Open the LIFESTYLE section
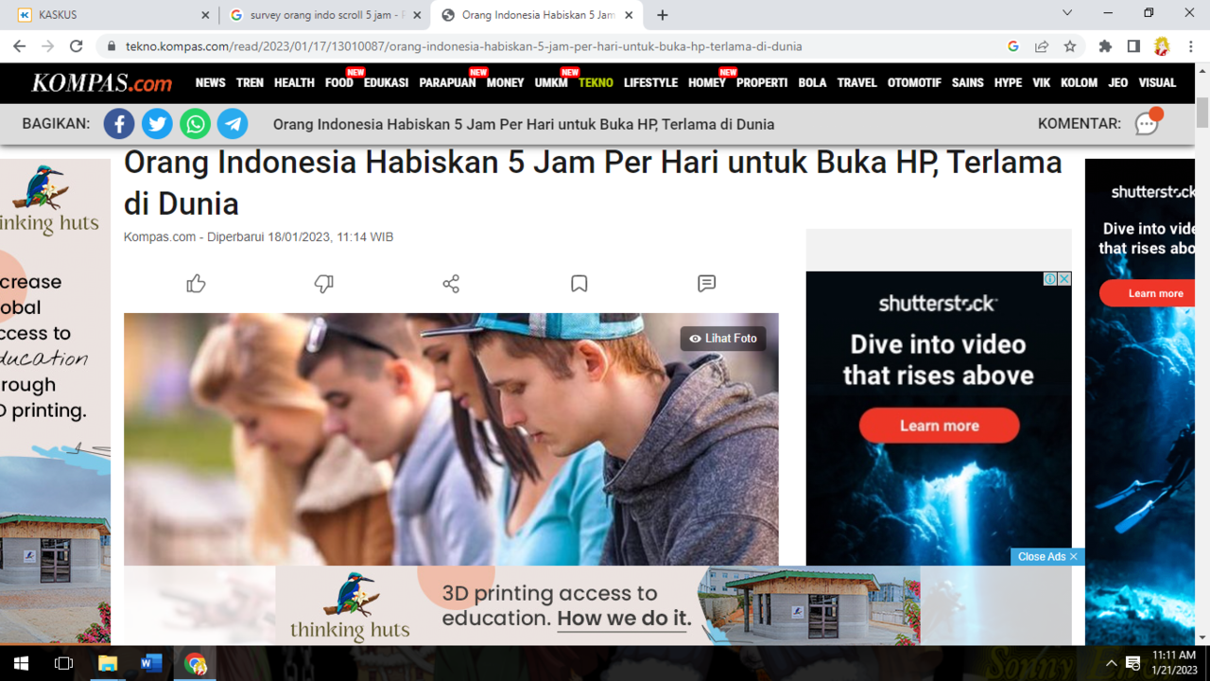This screenshot has width=1210, height=681. tap(650, 82)
